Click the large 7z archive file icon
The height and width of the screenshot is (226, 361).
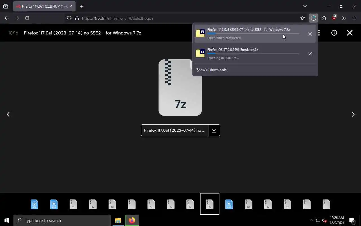click(180, 87)
